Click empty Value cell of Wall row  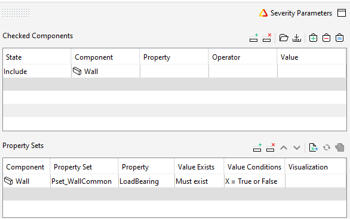[312, 72]
